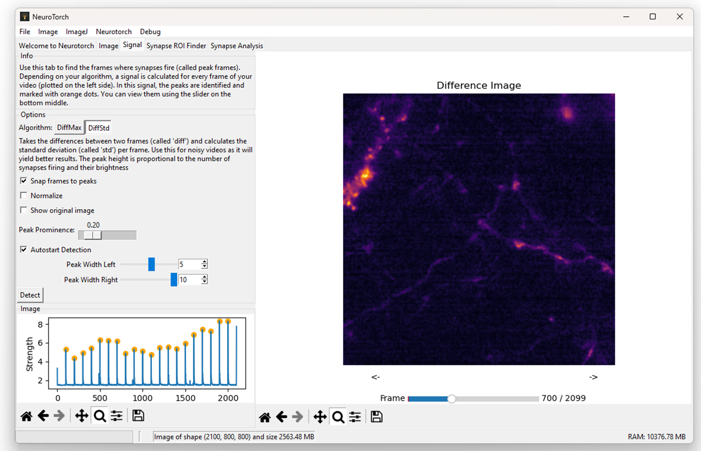Click Pan tool in signal plot toolbar
701x451 pixels.
point(82,416)
